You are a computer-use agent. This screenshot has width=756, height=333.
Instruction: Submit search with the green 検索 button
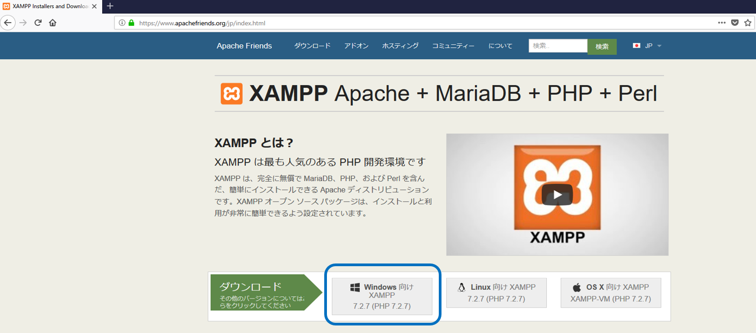[x=602, y=46]
